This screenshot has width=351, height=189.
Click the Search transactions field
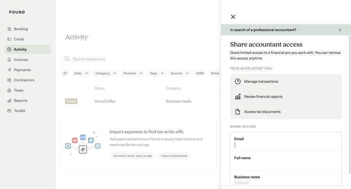[x=101, y=59]
